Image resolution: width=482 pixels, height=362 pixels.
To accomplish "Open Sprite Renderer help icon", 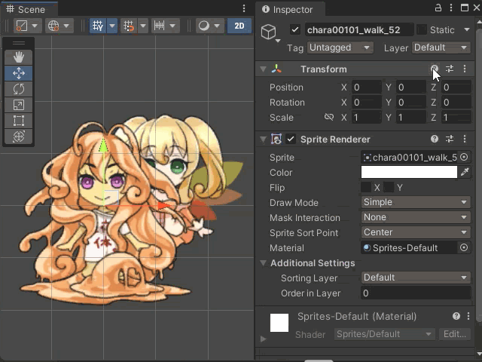I will click(434, 139).
